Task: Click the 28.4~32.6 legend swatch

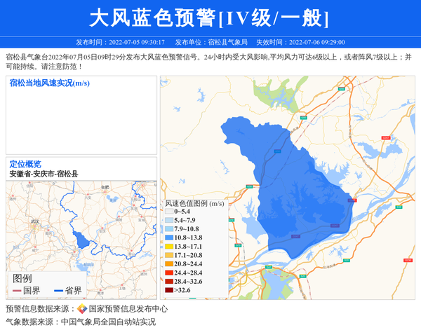Action: pos(168,281)
